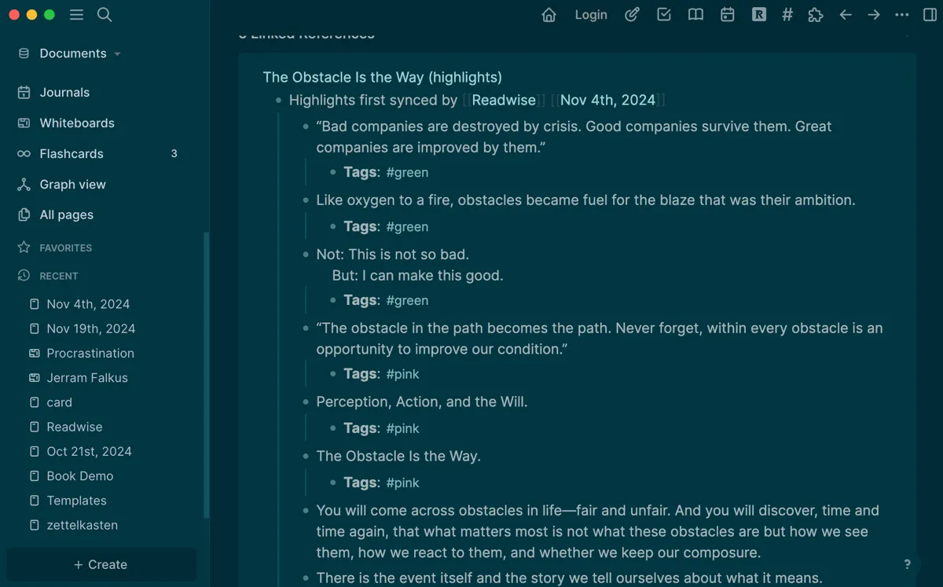Click the pencil draw icon in toolbar
Image resolution: width=943 pixels, height=587 pixels.
click(632, 15)
